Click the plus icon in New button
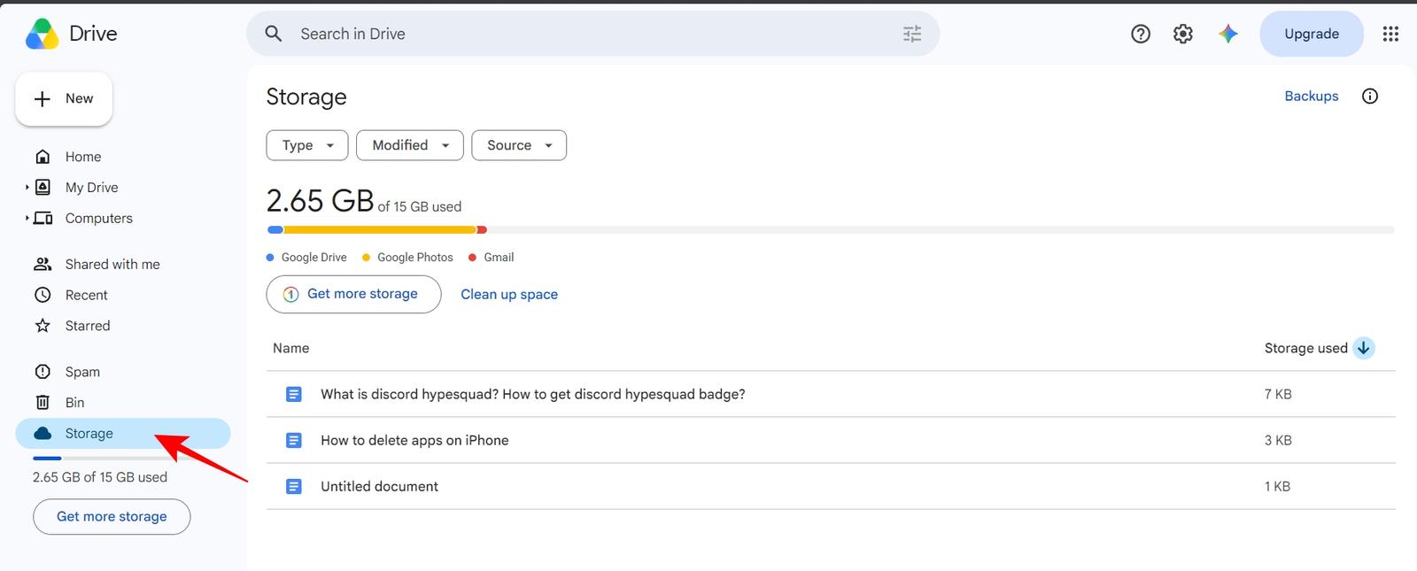The image size is (1417, 571). [42, 99]
